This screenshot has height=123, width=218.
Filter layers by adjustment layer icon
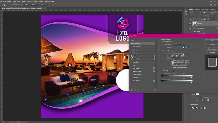(x=204, y=13)
